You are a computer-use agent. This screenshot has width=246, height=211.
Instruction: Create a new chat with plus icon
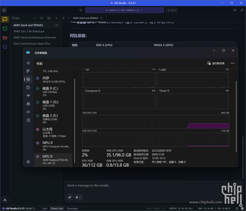pos(56,18)
